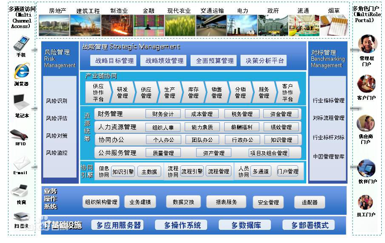Click the 质量管理 box
The width and height of the screenshot is (385, 243).
pyautogui.click(x=163, y=153)
